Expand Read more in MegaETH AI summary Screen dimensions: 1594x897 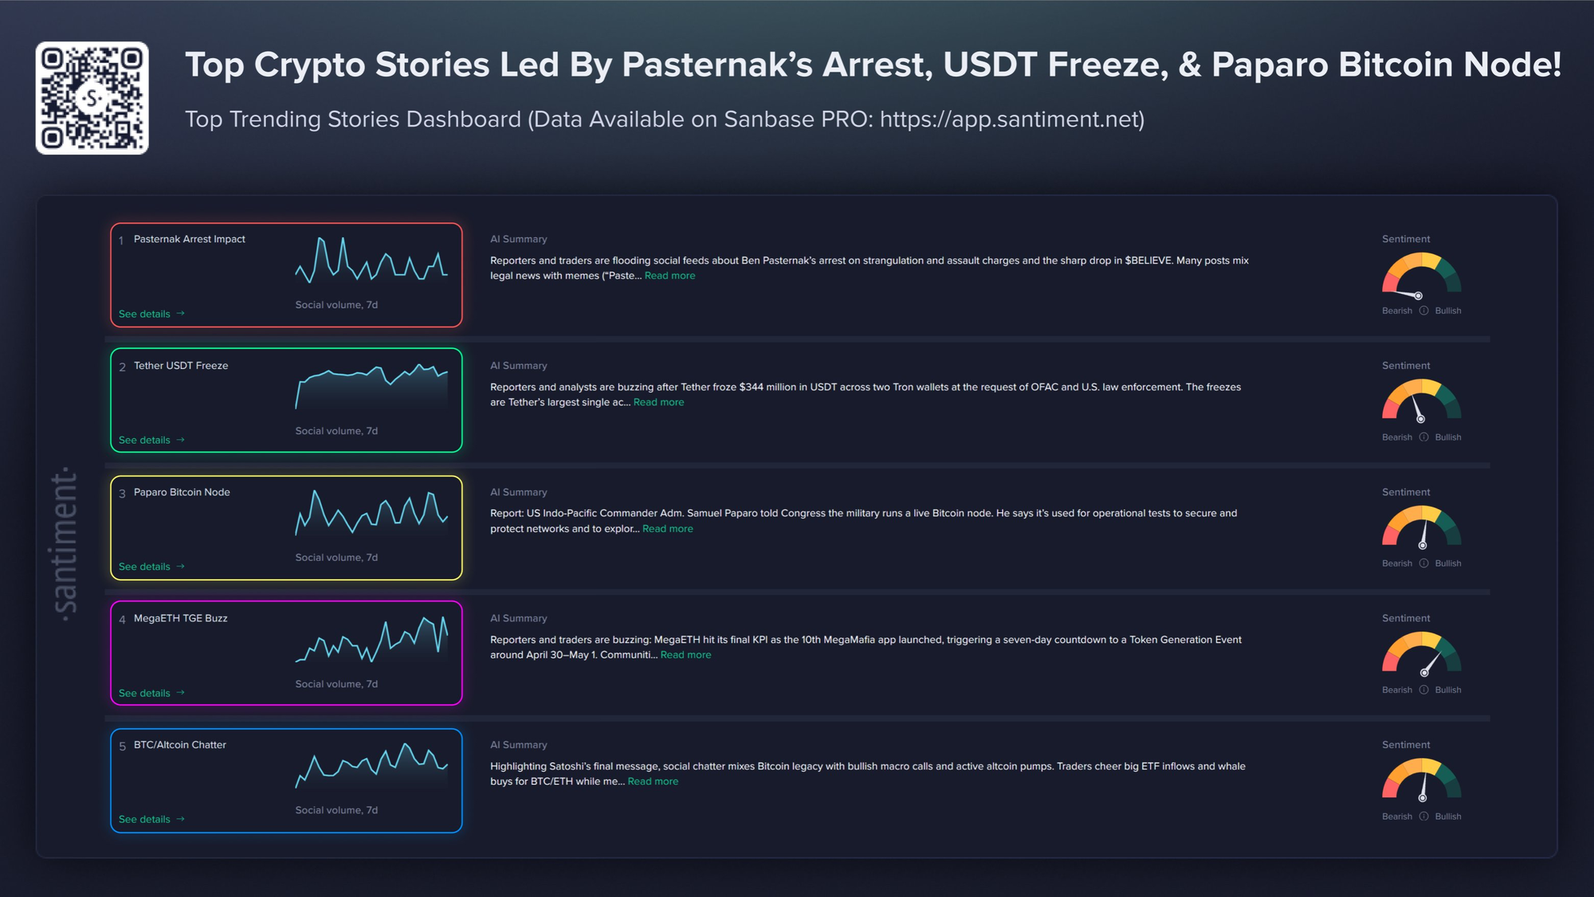coord(685,655)
